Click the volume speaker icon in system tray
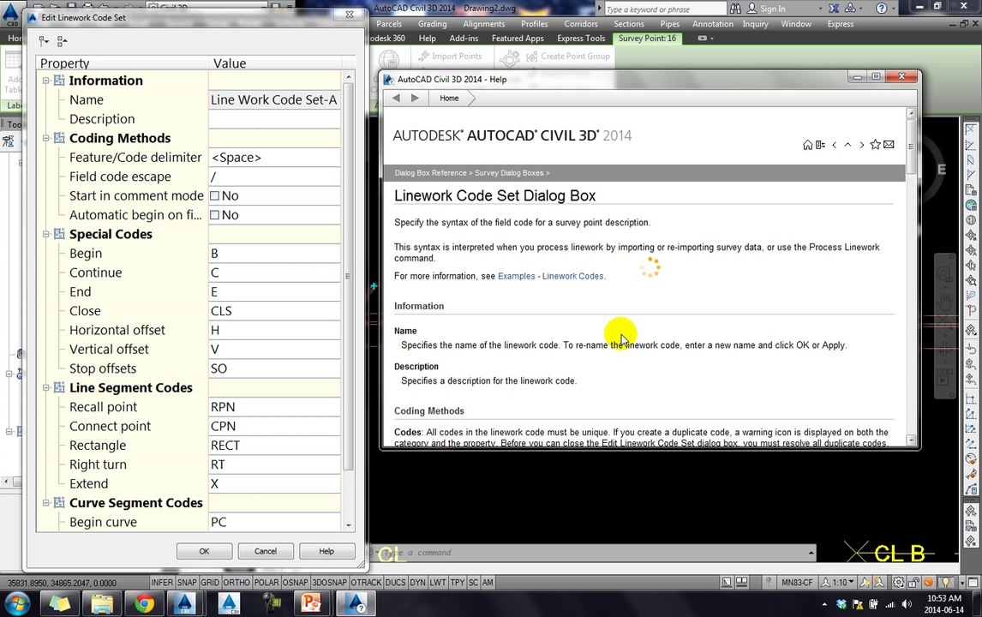Viewport: 982px width, 617px height. point(907,604)
